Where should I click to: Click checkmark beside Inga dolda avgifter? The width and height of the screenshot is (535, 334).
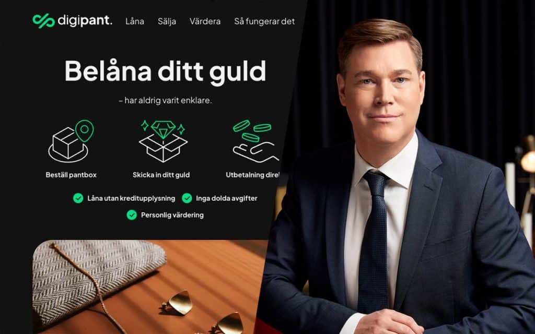(x=187, y=198)
